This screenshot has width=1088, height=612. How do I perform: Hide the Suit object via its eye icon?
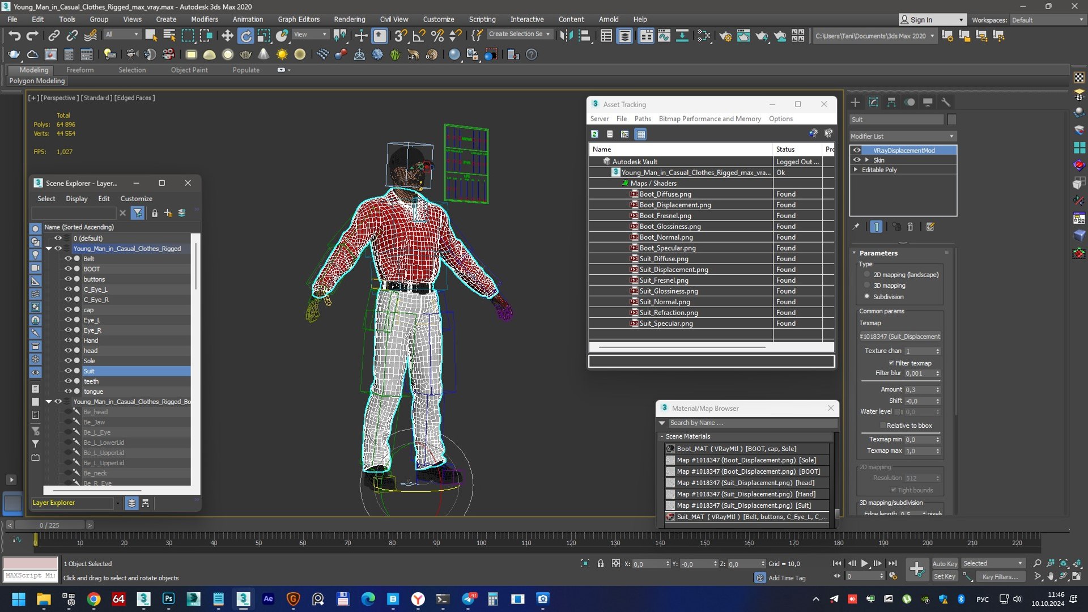click(x=68, y=371)
